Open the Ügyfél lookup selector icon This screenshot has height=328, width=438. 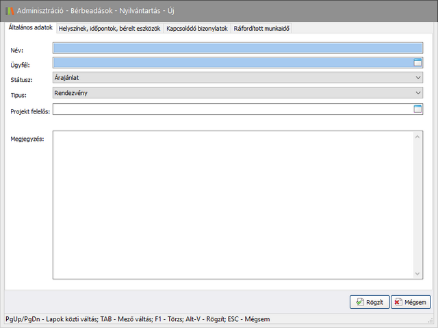tap(417, 64)
